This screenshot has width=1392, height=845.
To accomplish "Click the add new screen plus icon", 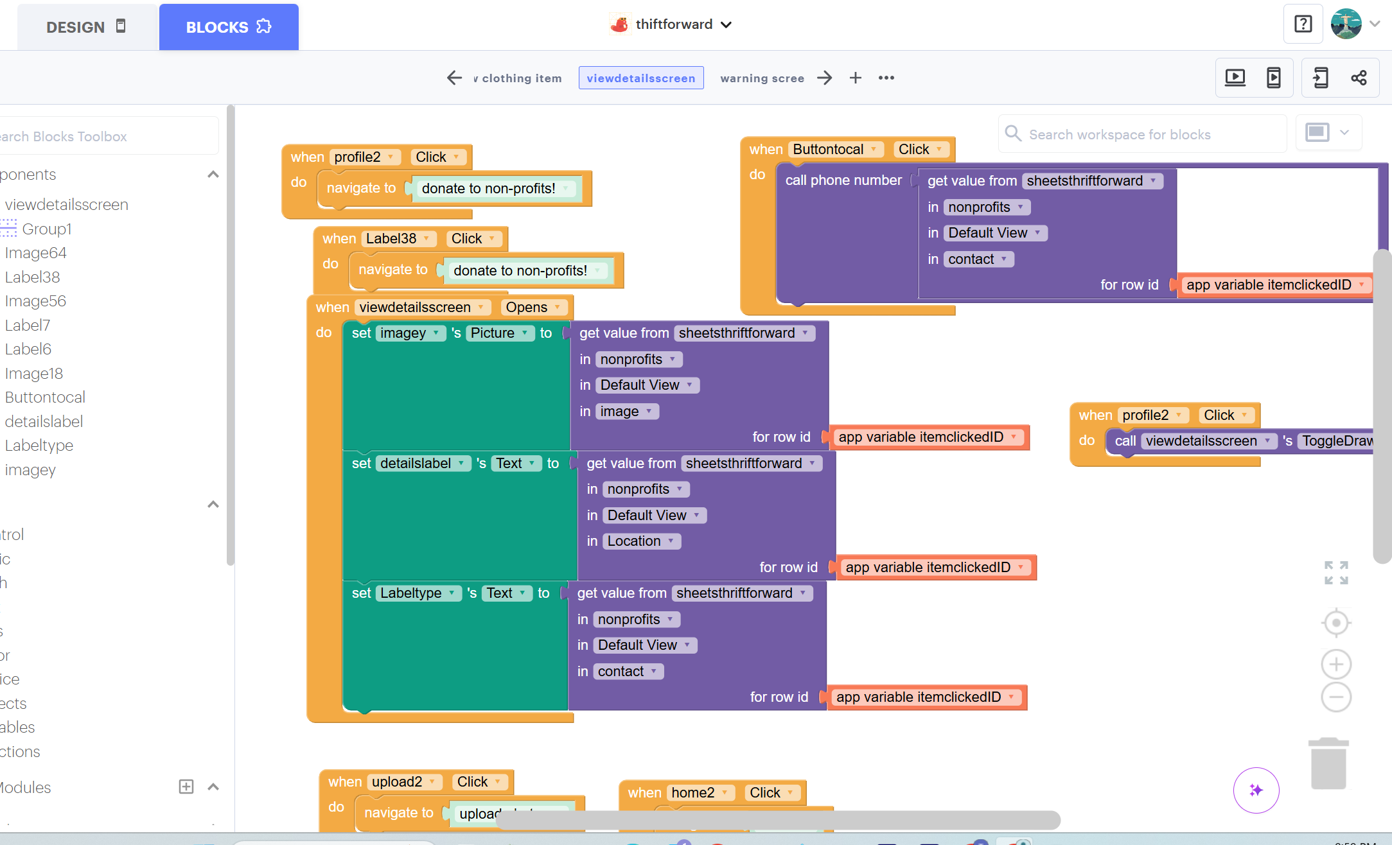I will tap(855, 78).
